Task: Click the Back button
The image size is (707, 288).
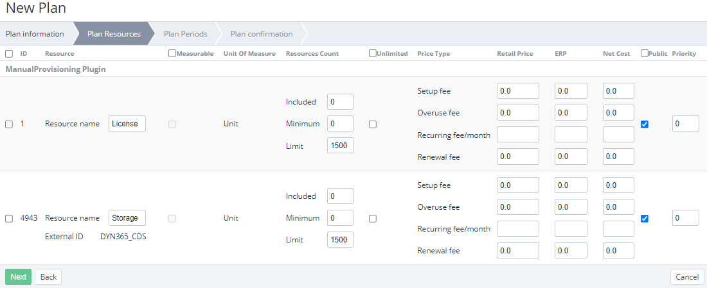Action: point(48,277)
